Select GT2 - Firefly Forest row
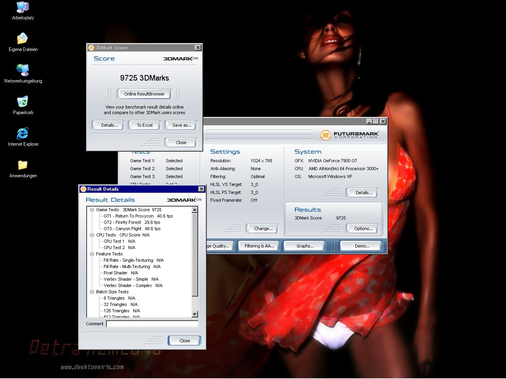The width and height of the screenshot is (506, 379). coord(132,223)
